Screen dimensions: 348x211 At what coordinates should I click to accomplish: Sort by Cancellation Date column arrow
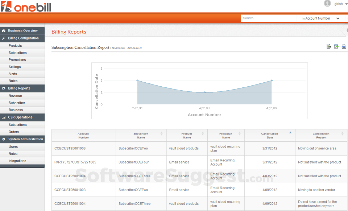tap(290, 133)
